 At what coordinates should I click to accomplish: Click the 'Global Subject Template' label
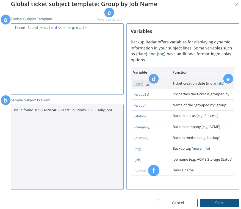click(32, 19)
